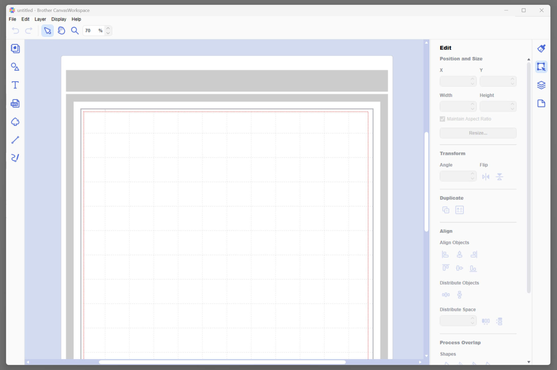
Task: Select the Shapes tool in the left toolbar
Action: 15,67
